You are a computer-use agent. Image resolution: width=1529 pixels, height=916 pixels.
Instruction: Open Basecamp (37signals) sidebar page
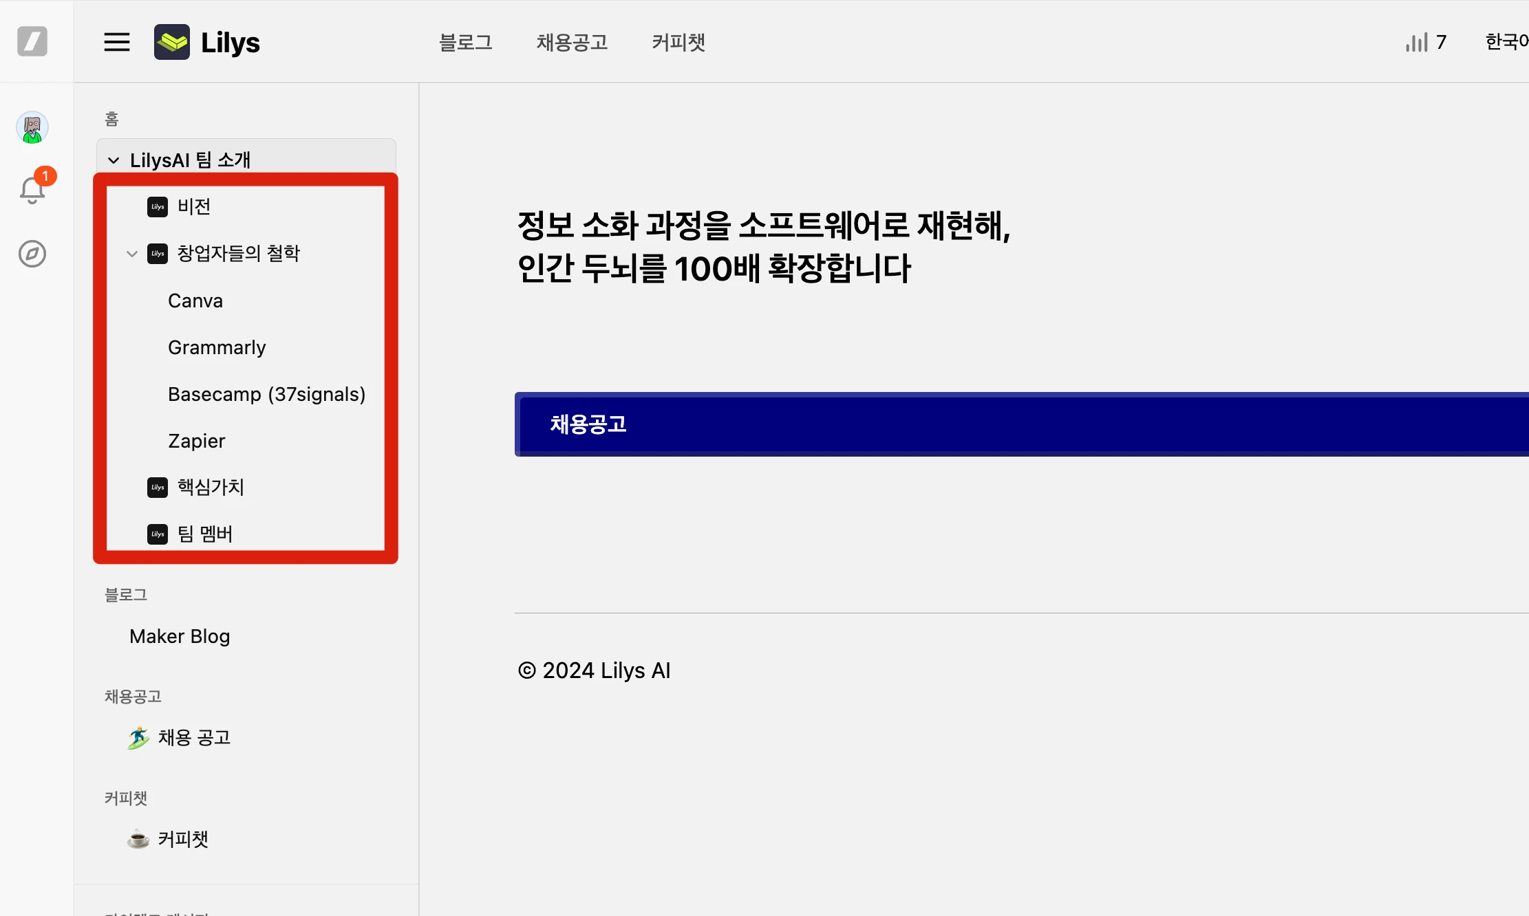pyautogui.click(x=266, y=394)
